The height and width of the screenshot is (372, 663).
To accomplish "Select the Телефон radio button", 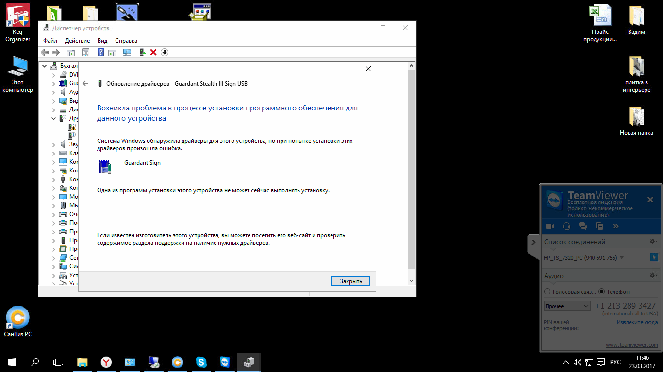I will [x=602, y=292].
